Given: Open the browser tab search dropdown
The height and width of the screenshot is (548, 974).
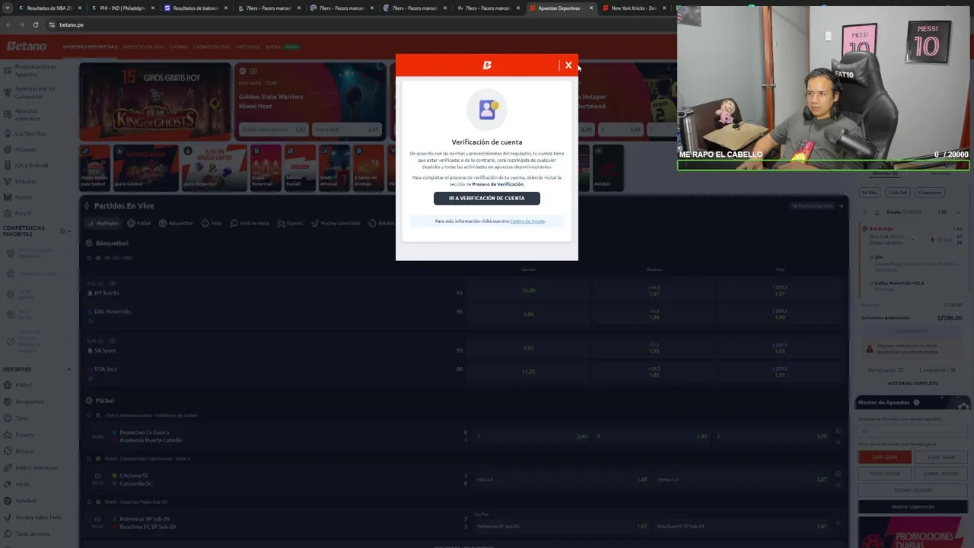Looking at the screenshot, I should 7,8.
